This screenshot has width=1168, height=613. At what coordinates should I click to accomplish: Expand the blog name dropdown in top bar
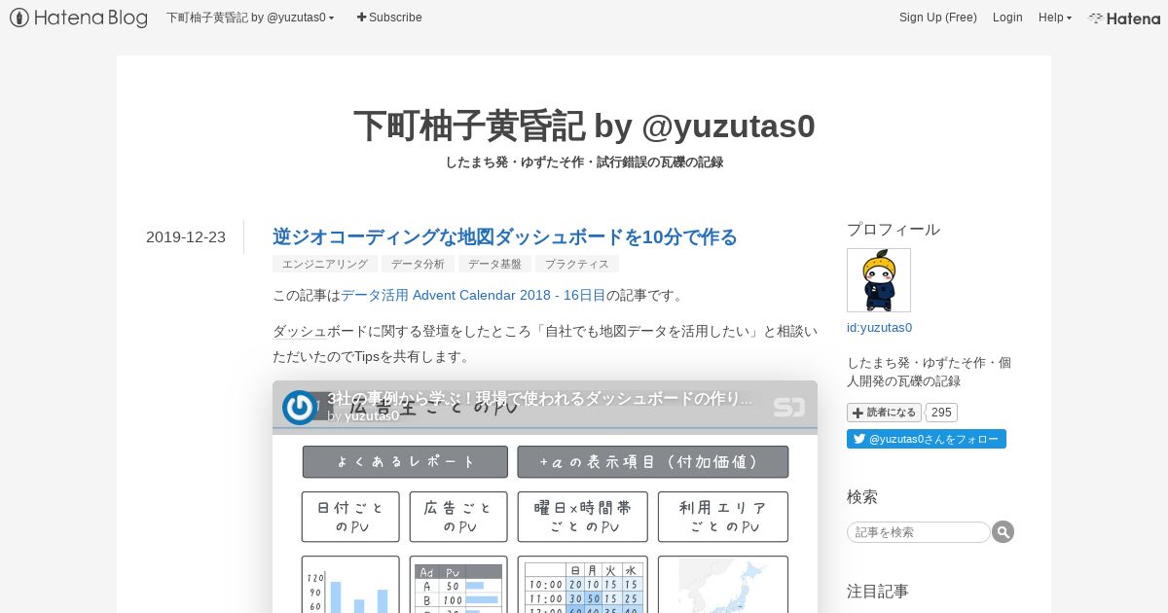pos(250,18)
